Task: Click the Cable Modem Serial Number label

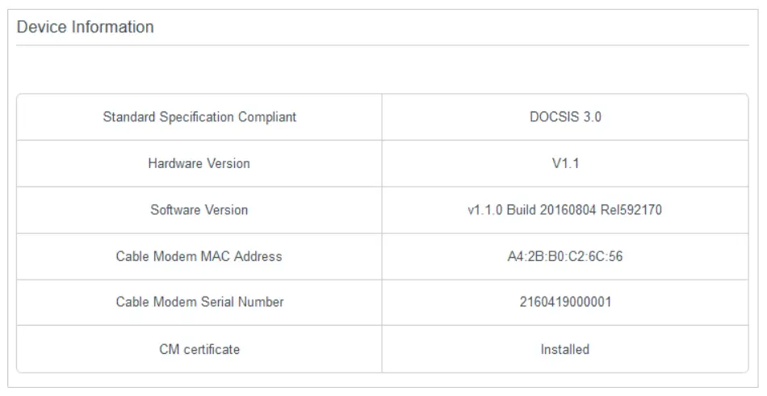Action: pos(199,302)
